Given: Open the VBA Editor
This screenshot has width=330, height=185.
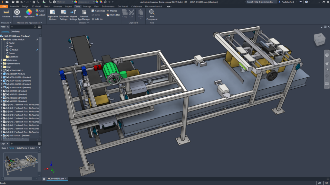Looking at the screenshot, I should [113, 15].
